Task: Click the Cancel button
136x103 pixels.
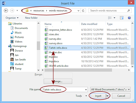Action: tap(121, 96)
